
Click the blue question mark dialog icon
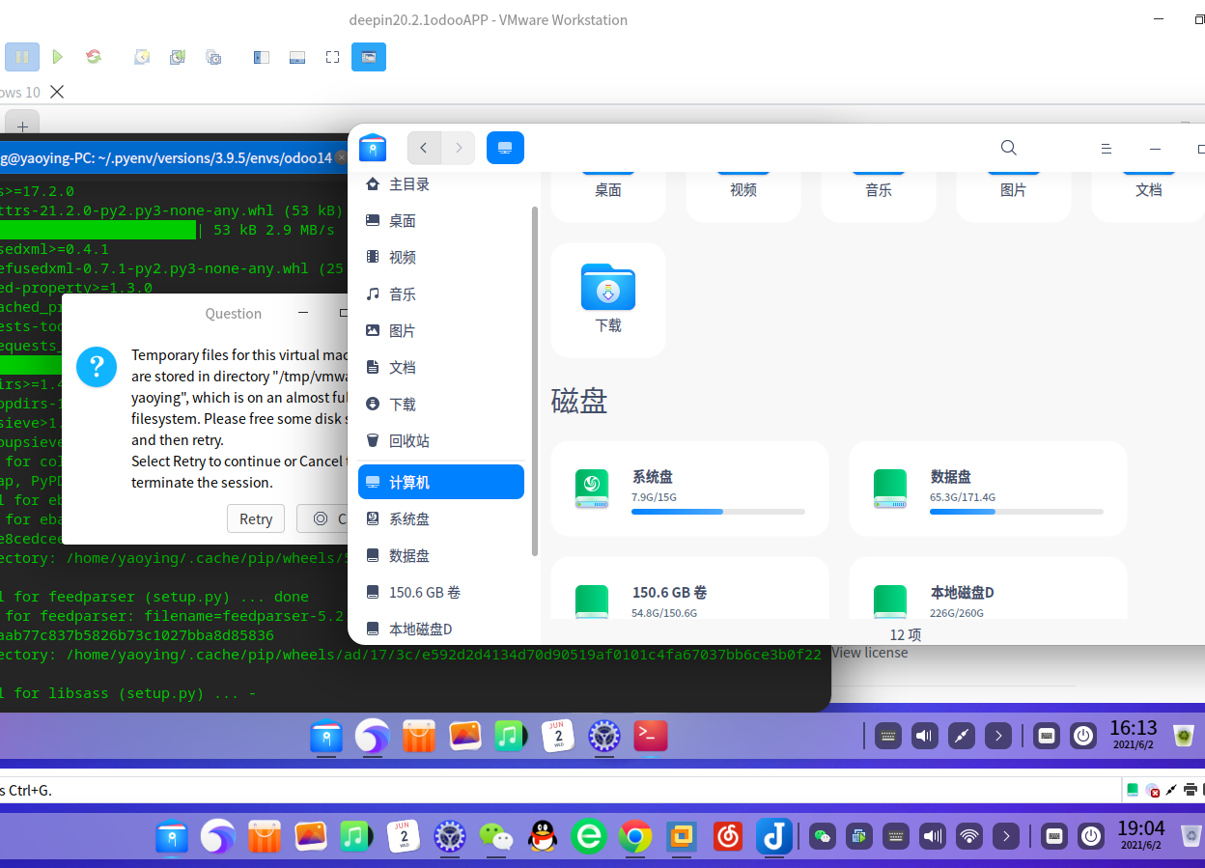97,367
